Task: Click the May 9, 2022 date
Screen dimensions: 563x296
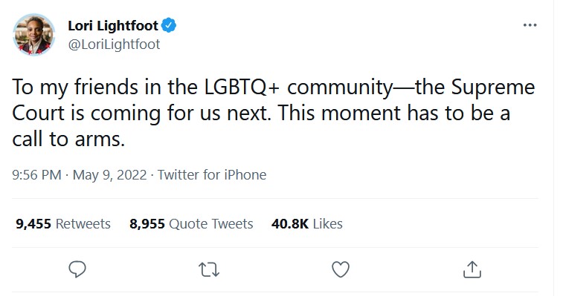Action: click(x=109, y=175)
